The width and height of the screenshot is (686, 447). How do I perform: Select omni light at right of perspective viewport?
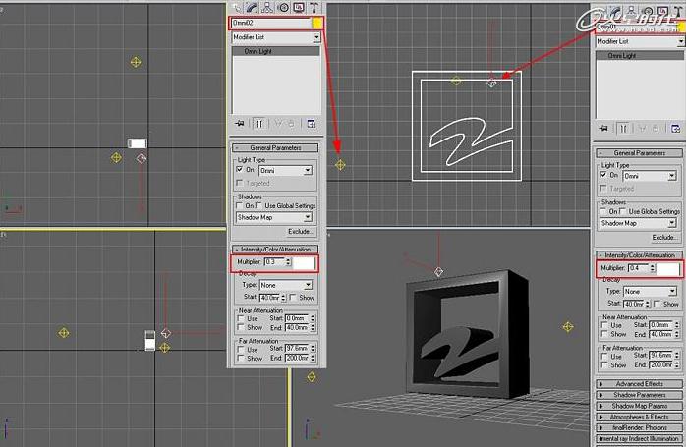coord(568,327)
